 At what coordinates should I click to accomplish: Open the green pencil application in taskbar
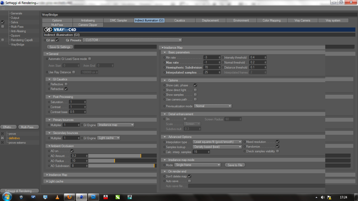pos(118,197)
